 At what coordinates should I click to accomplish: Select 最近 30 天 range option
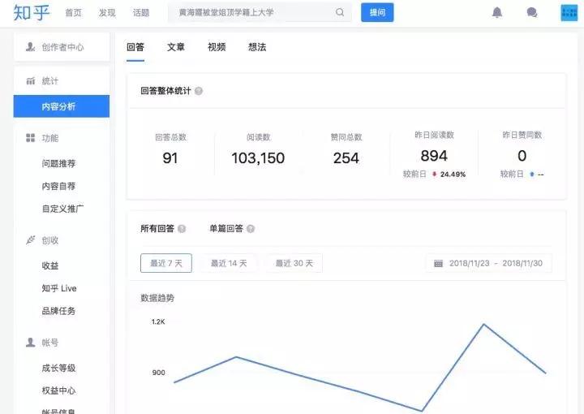tap(294, 263)
